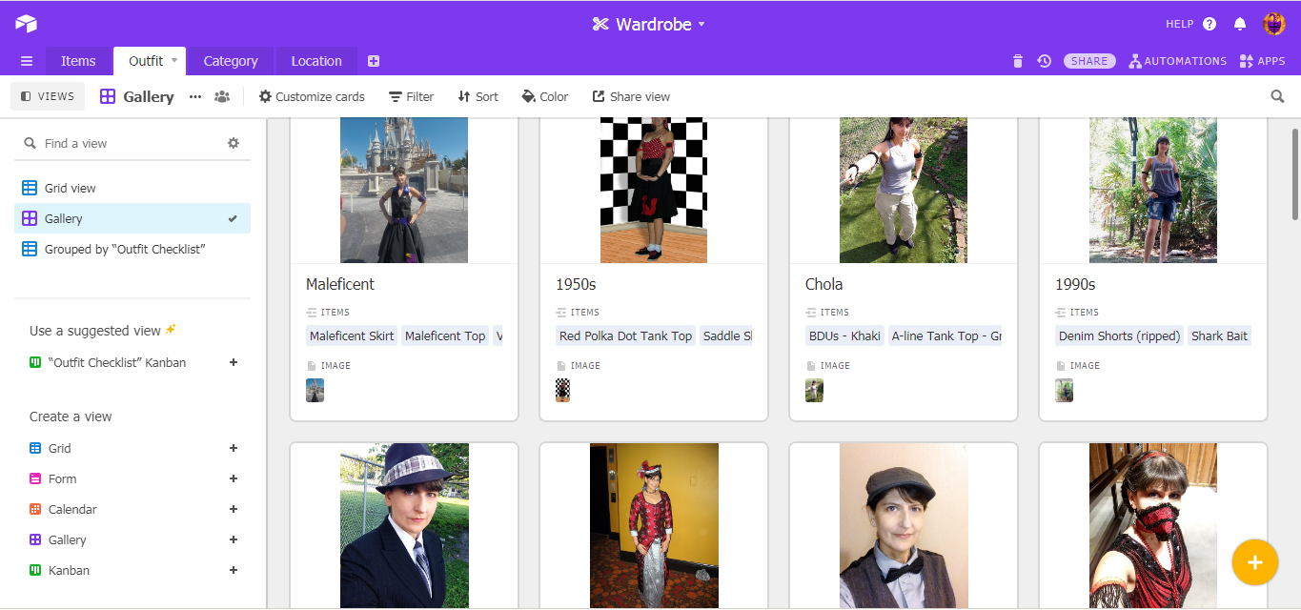Click the Share button
The image size is (1301, 610).
[1089, 61]
